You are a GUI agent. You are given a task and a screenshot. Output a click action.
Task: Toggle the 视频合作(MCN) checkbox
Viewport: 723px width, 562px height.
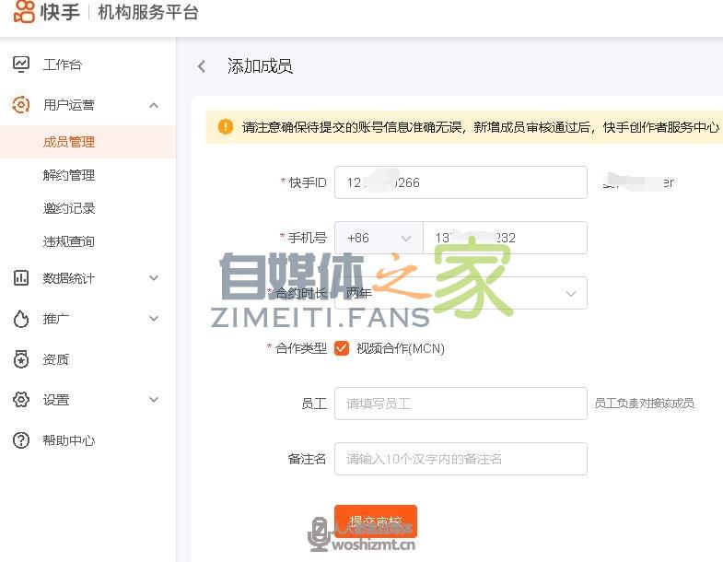342,348
